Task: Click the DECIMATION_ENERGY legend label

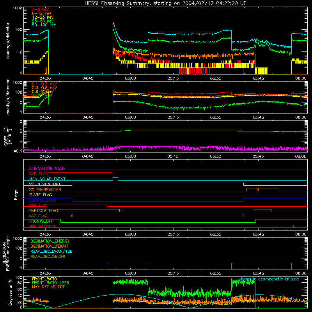Action: point(50,241)
